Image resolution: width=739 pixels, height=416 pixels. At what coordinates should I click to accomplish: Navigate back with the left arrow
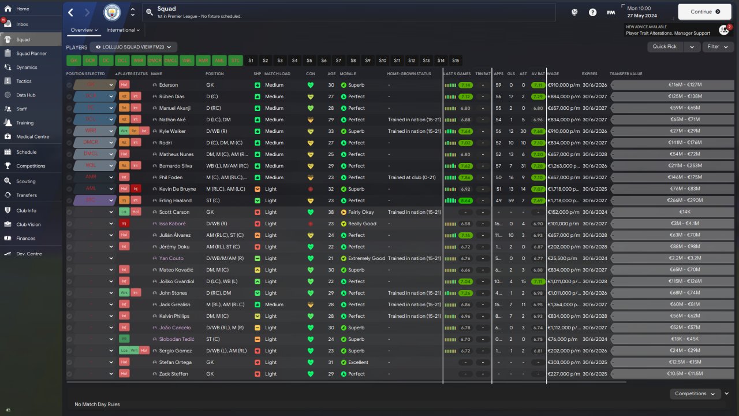(x=70, y=12)
